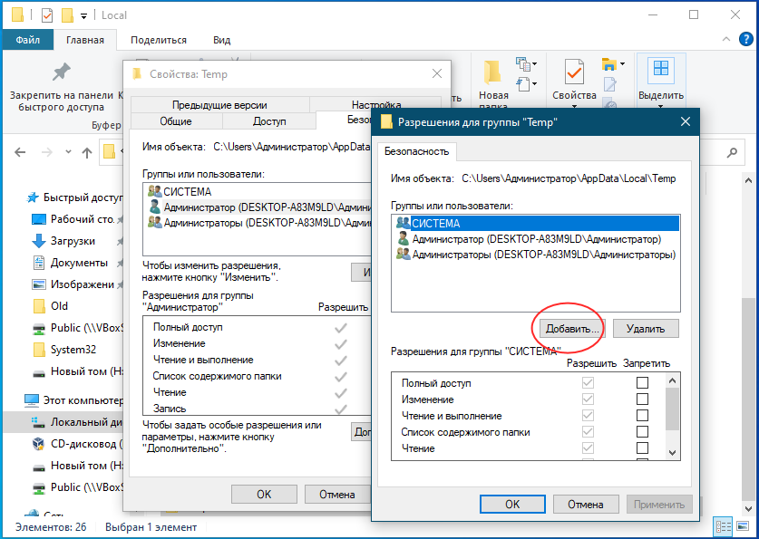Tick Deny box for Список содержимого папки
The width and height of the screenshot is (759, 539).
coord(642,432)
